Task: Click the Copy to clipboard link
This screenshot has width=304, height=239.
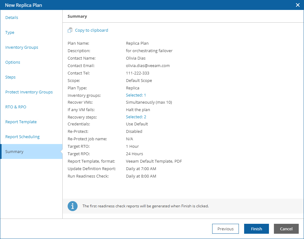Action: 92,30
